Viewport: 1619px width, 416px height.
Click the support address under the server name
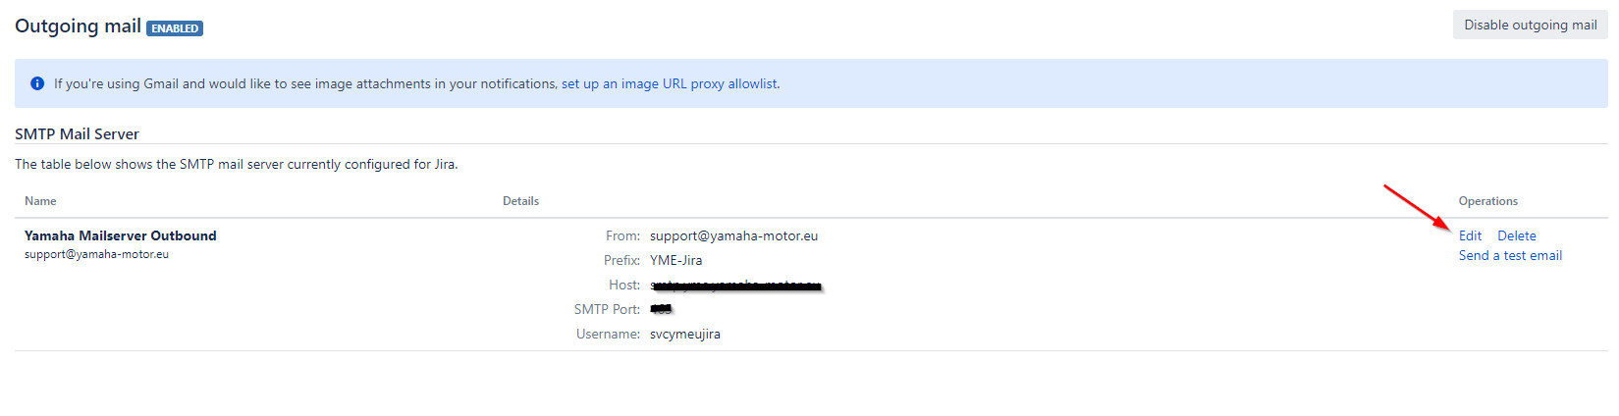[x=96, y=254]
